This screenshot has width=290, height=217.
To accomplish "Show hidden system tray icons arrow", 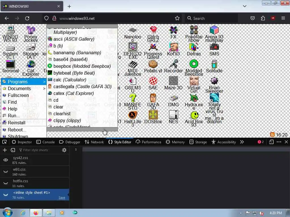I will tap(241, 213).
